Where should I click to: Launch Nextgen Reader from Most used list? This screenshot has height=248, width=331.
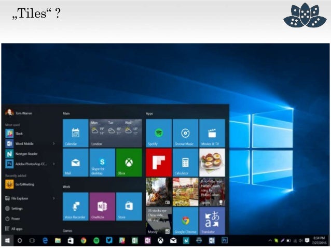(22, 154)
